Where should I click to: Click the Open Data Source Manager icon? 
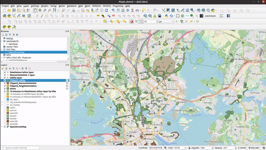click(x=4, y=16)
